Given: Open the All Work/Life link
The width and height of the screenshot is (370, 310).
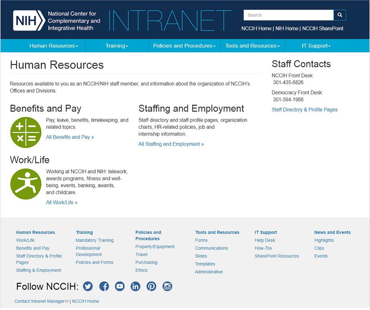Looking at the screenshot, I should pos(61,202).
